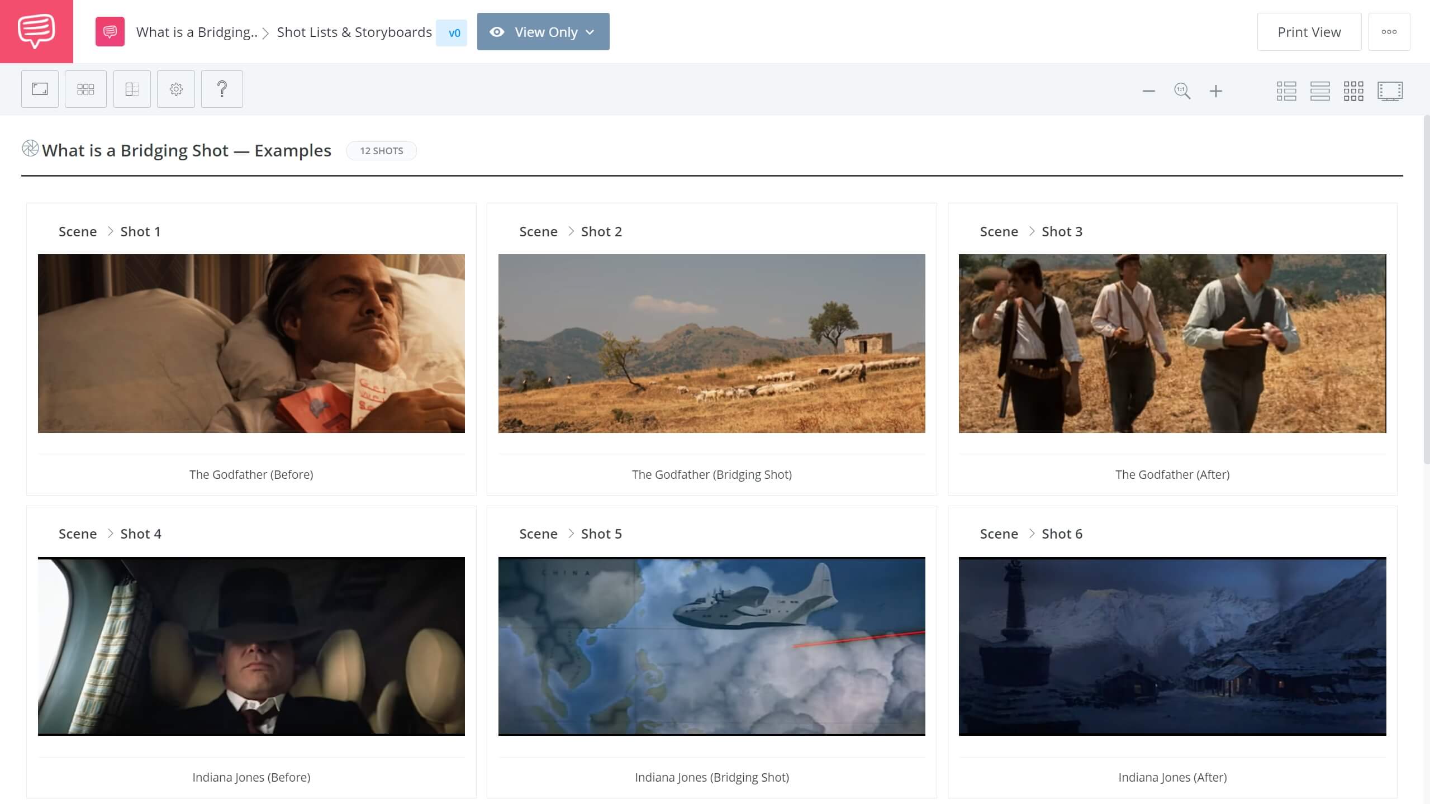Click the StudioBinder chat-bubble logo
This screenshot has height=804, width=1430.
tap(36, 31)
